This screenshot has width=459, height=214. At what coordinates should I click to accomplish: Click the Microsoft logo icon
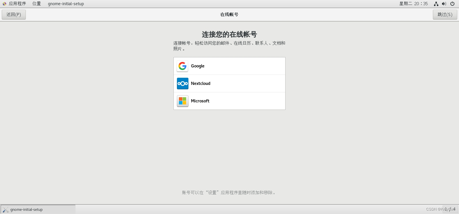coord(182,101)
